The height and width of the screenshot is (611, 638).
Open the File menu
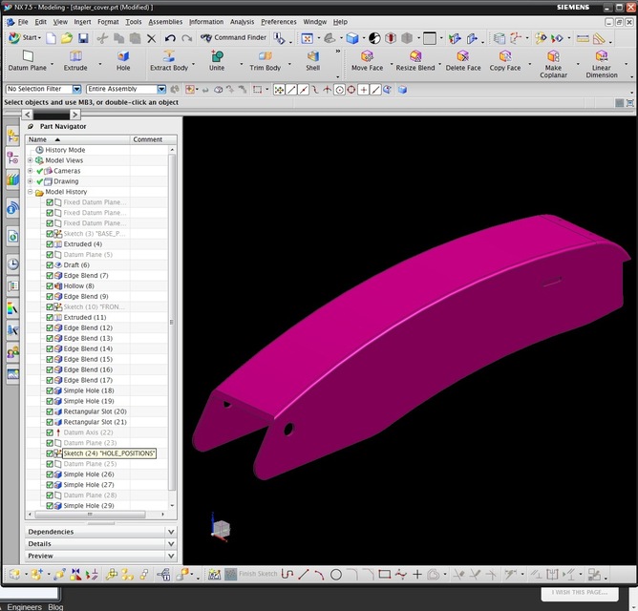pos(23,22)
